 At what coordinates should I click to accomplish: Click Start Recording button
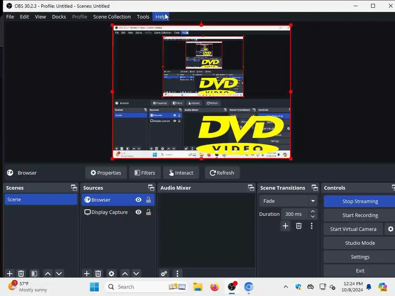click(360, 215)
